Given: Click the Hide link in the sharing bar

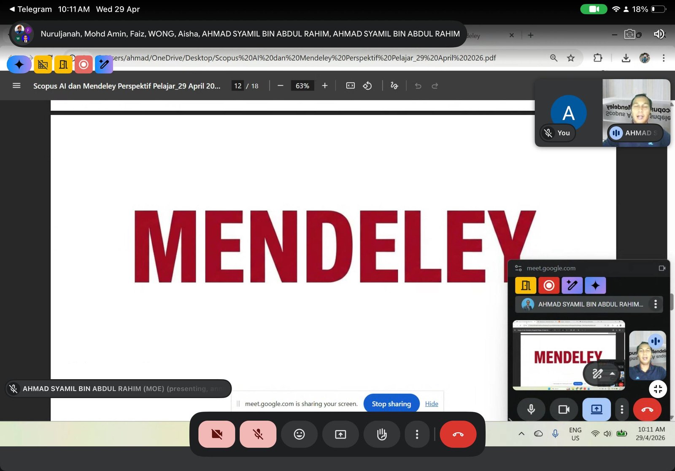Looking at the screenshot, I should click(432, 404).
